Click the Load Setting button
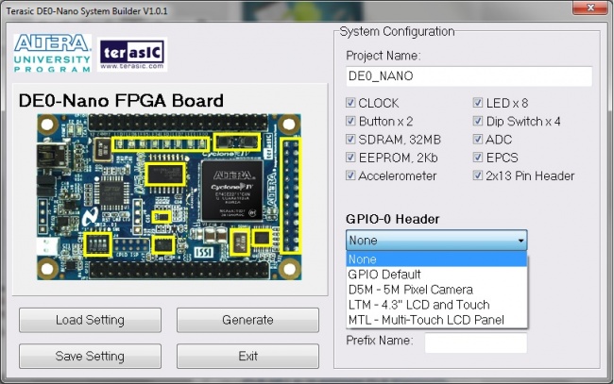Image resolution: width=614 pixels, height=384 pixels. (90, 320)
